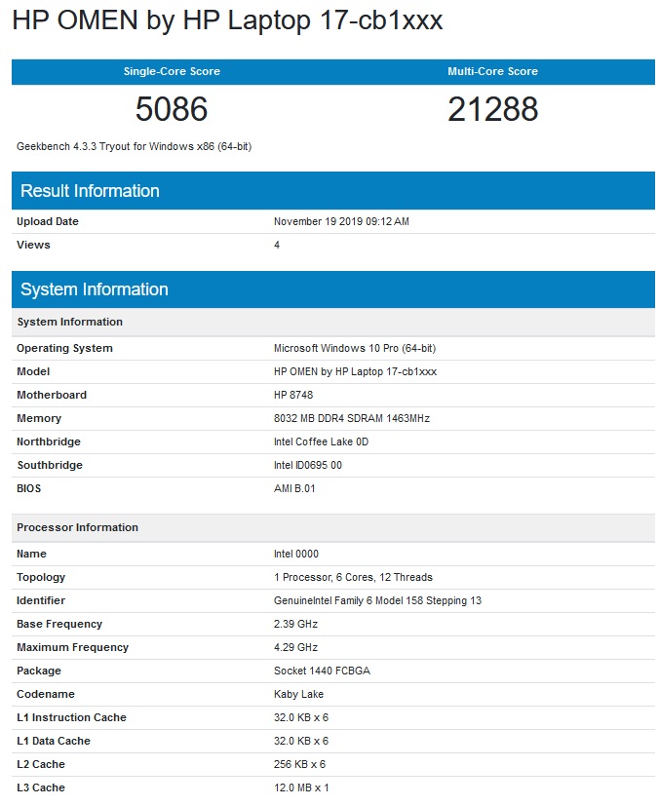Select 256 KB x 6 L2 cache value

(x=299, y=764)
